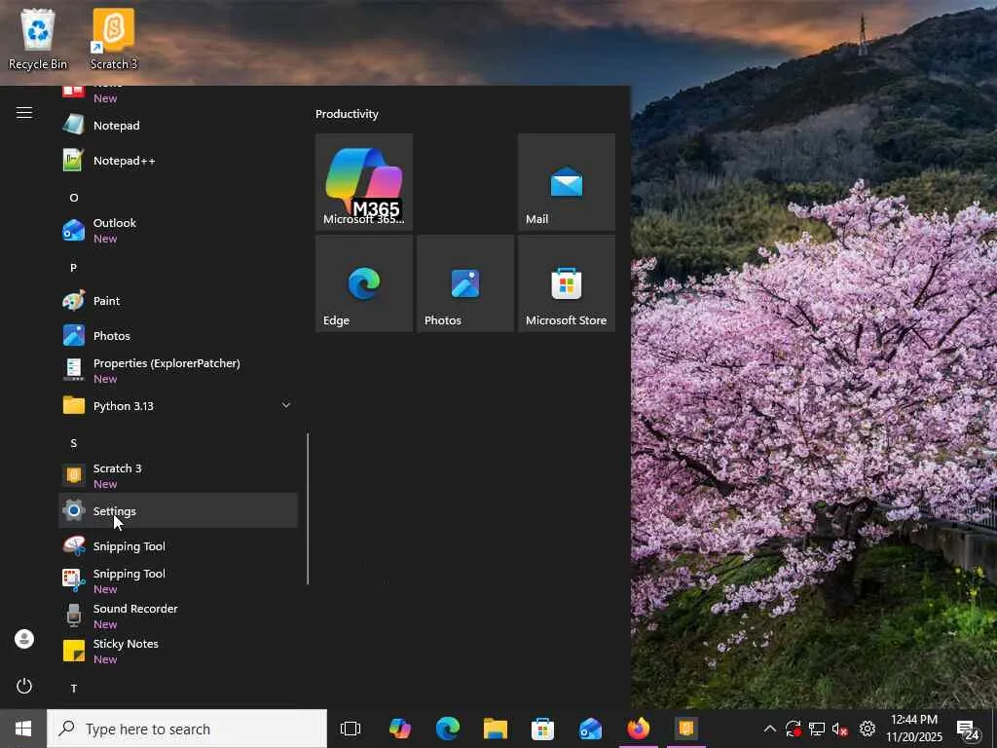The image size is (997, 748).
Task: Open the Microsoft 365 tile
Action: click(364, 182)
